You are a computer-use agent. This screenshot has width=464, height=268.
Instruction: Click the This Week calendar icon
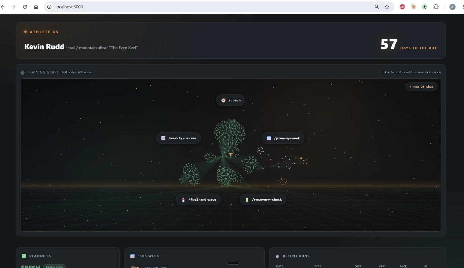click(x=133, y=256)
